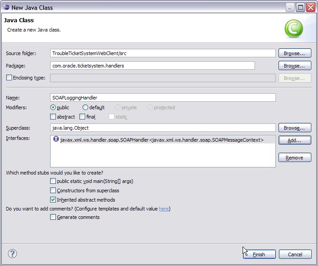Click into the Package text field

pyautogui.click(x=153, y=66)
